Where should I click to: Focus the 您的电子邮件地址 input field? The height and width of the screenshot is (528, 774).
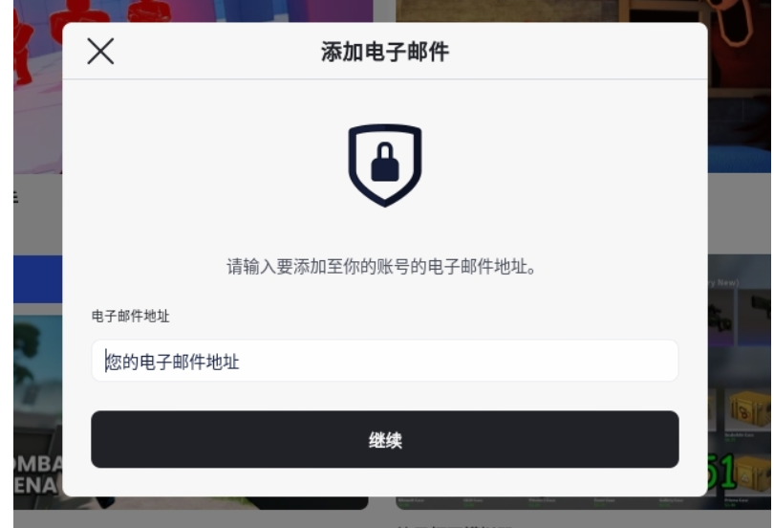tap(385, 361)
